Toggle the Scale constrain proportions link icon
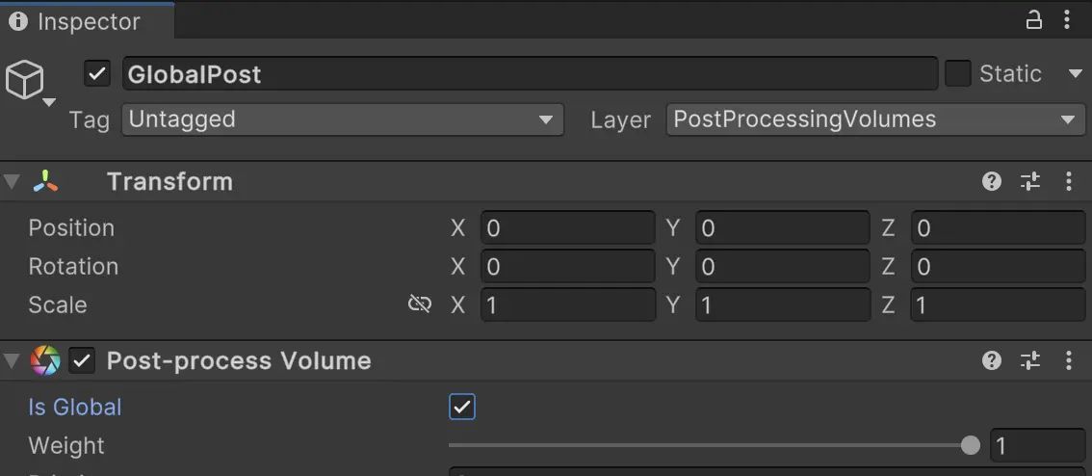This screenshot has height=476, width=1092. pos(420,304)
